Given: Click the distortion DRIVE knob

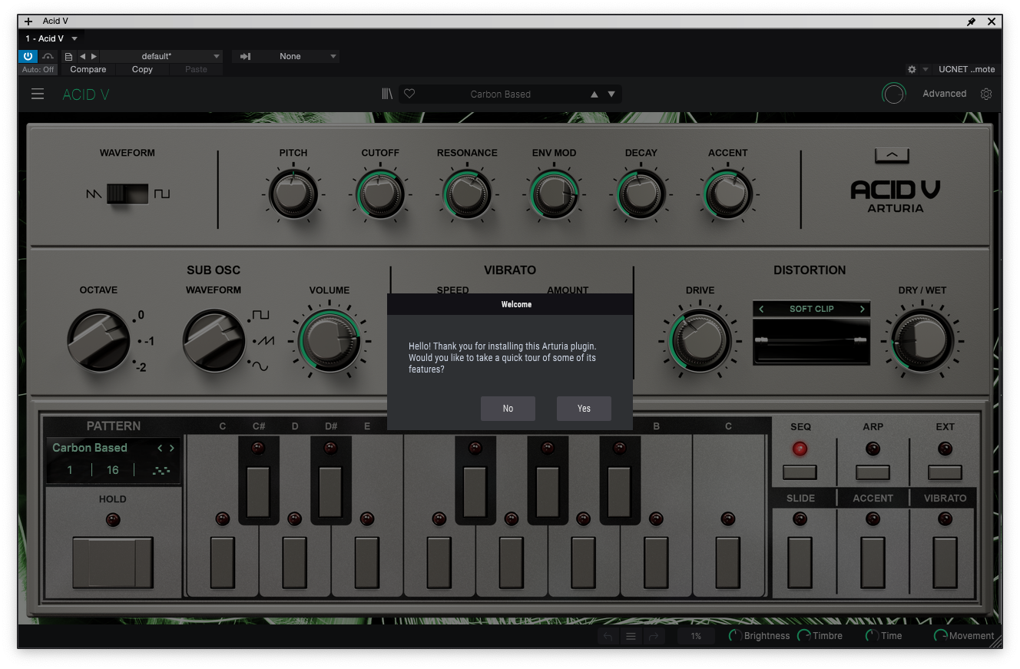Looking at the screenshot, I should tap(699, 340).
